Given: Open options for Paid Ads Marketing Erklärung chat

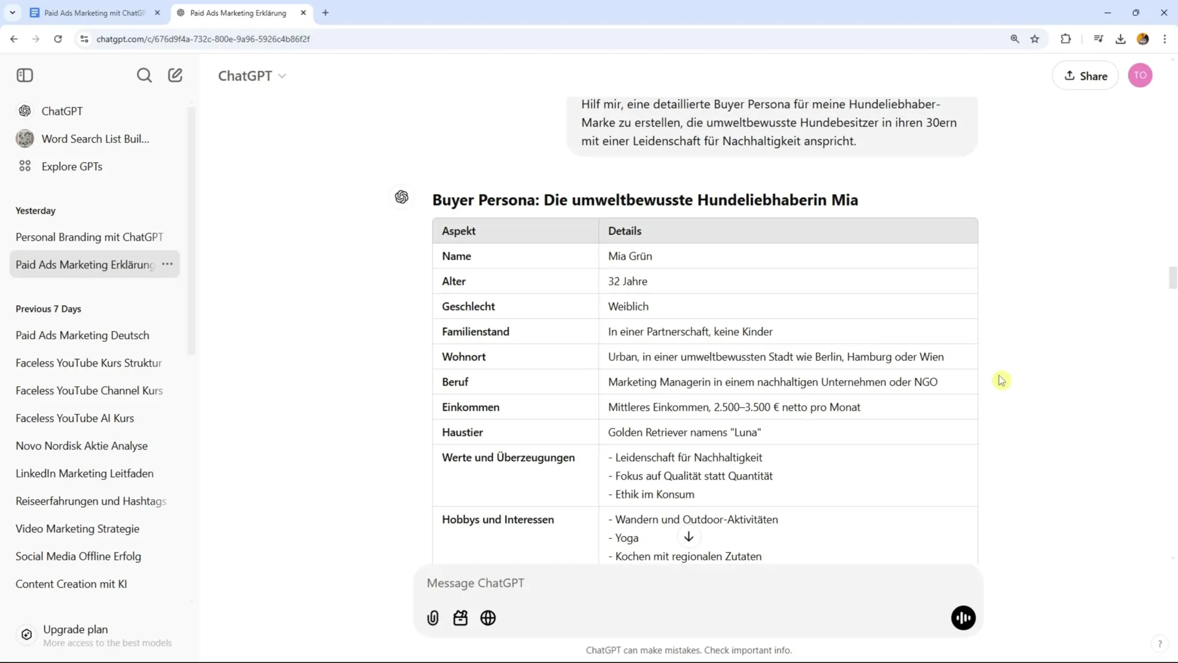Looking at the screenshot, I should pyautogui.click(x=167, y=264).
